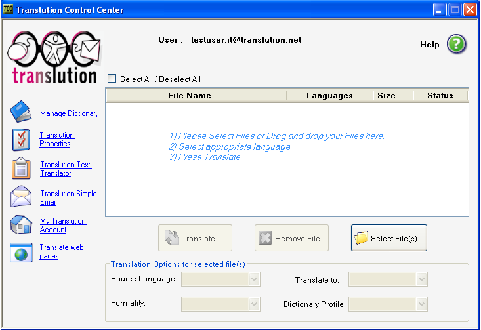Open the Translate web pages link
481x330 pixels.
click(62, 251)
